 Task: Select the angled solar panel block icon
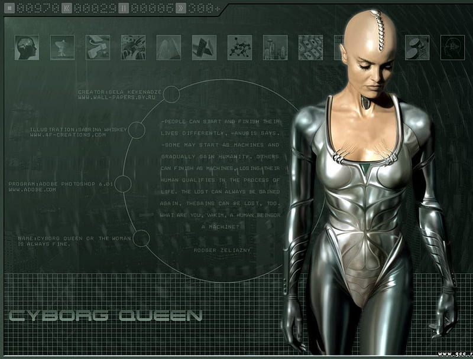coord(204,48)
